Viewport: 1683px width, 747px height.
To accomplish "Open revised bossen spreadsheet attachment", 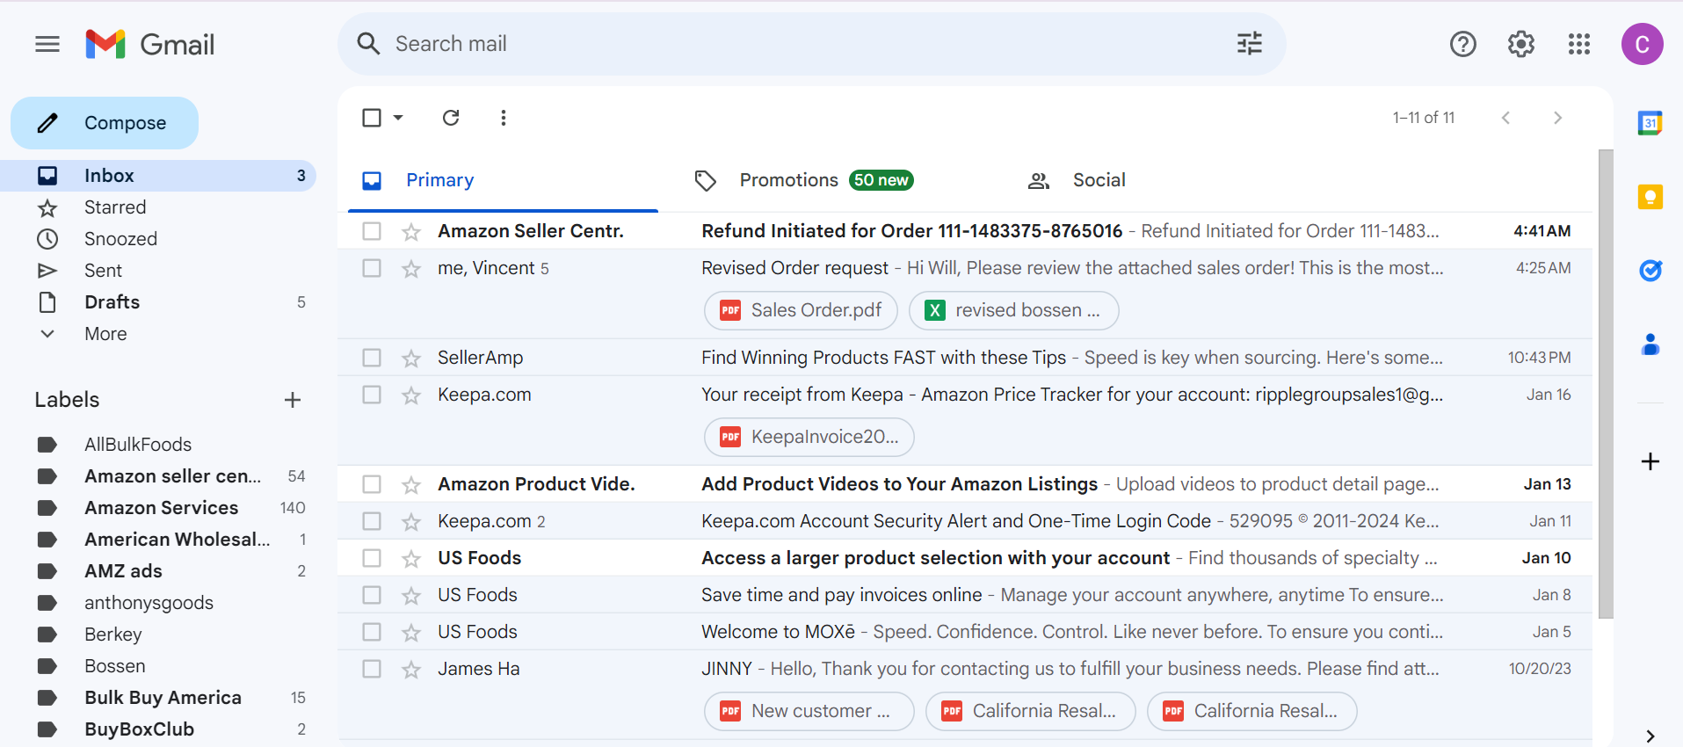I will click(x=1013, y=310).
